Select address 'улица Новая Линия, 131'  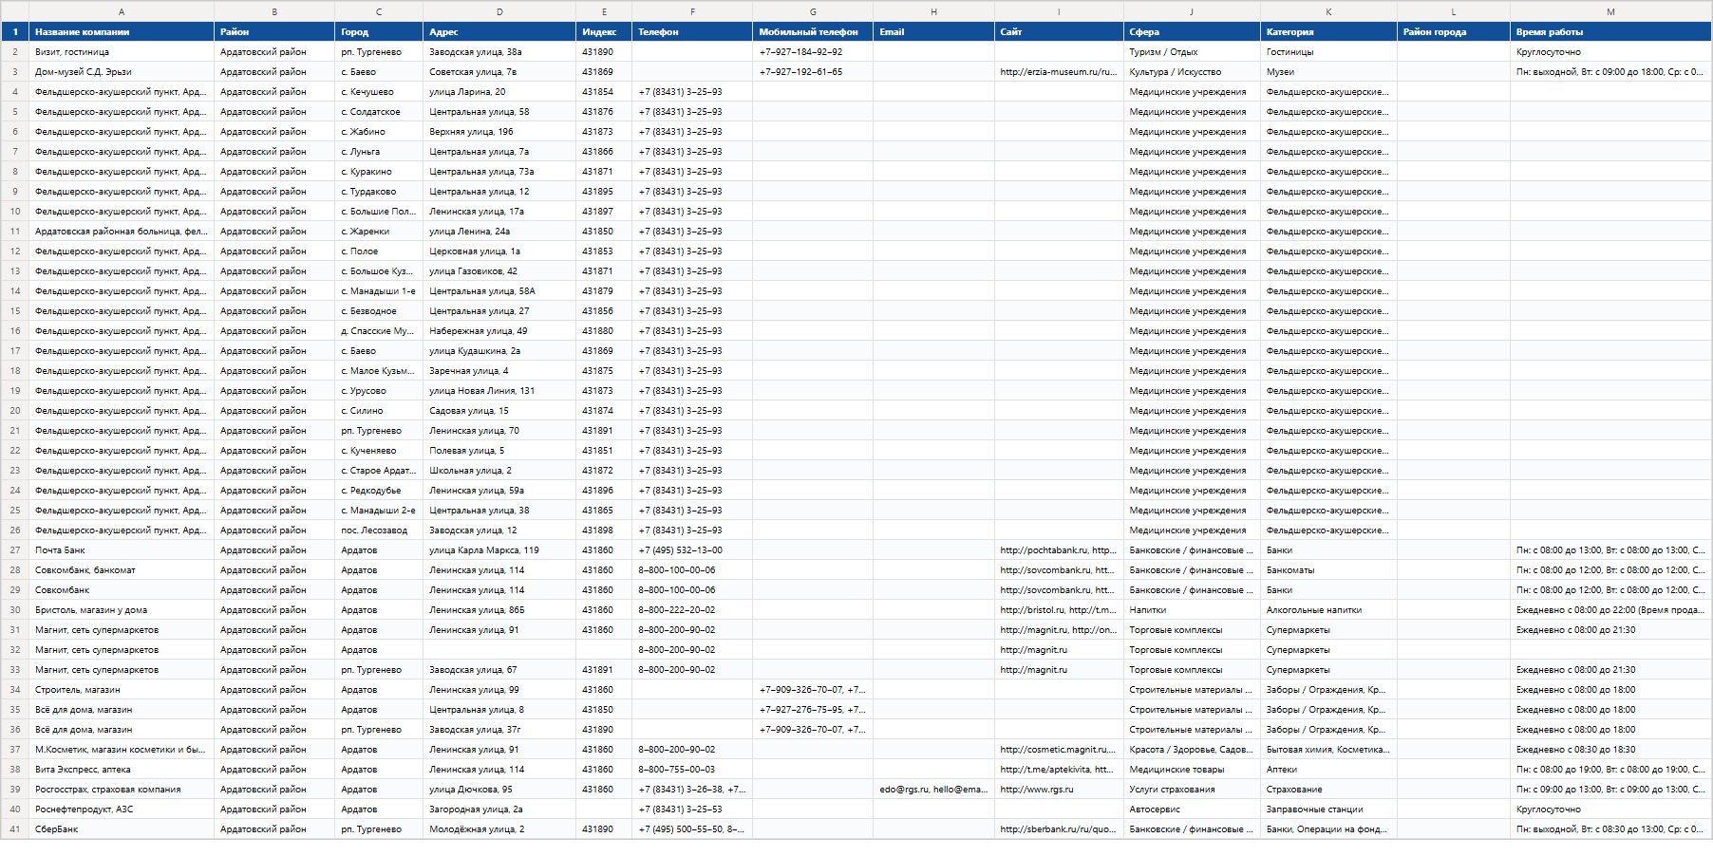(499, 391)
